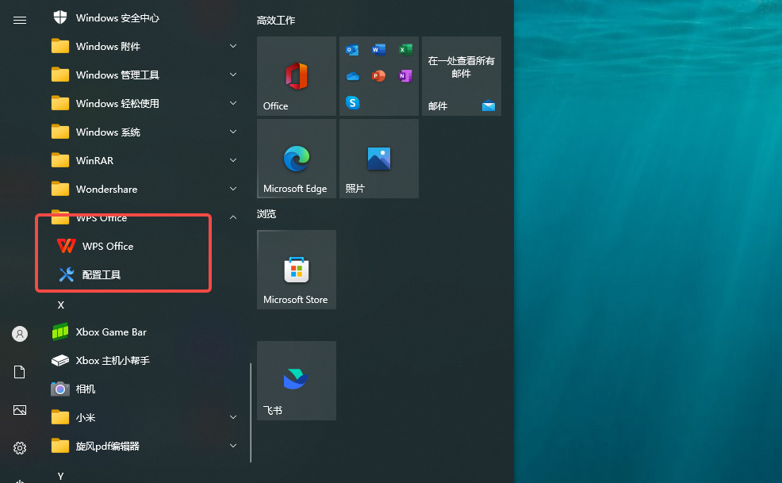This screenshot has height=483, width=782.
Task: Open Documents from the Start sidebar
Action: pyautogui.click(x=20, y=372)
